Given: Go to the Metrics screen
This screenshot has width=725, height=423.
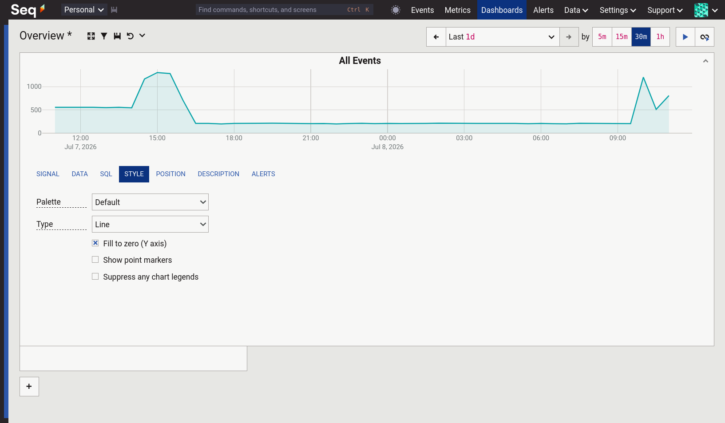Looking at the screenshot, I should pos(457,10).
